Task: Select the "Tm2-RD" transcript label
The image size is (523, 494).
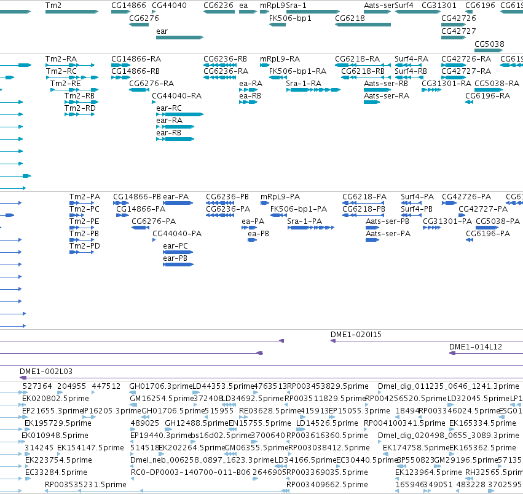Action: 80,108
